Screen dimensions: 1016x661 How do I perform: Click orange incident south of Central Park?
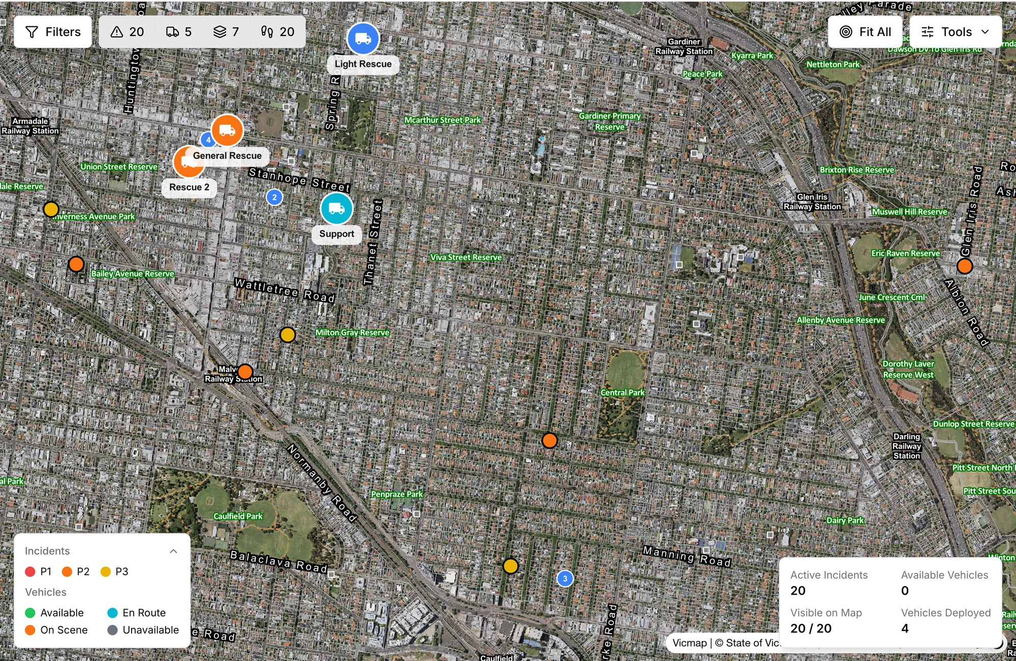pyautogui.click(x=549, y=440)
